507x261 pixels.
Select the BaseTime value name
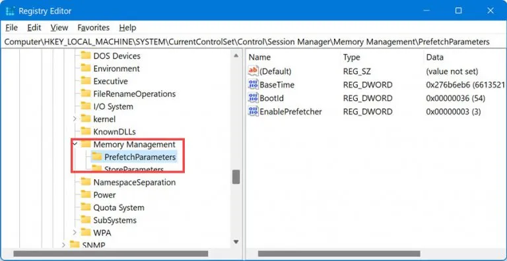pyautogui.click(x=277, y=84)
